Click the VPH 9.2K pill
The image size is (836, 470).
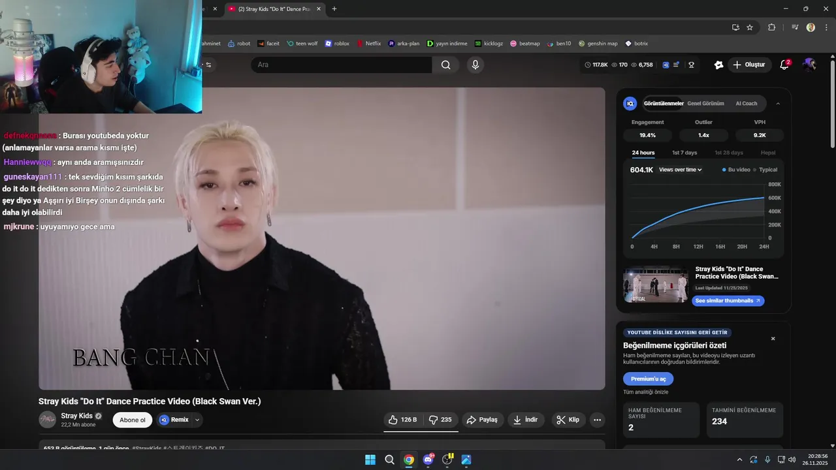[x=760, y=135]
